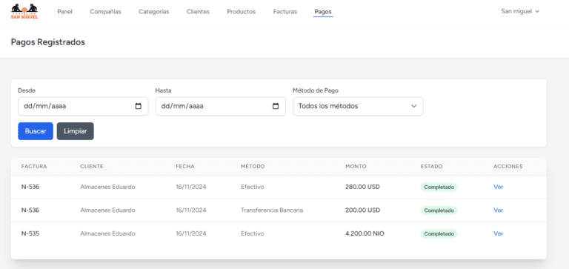569x269 pixels.
Task: Open calendar picker in Hasta field
Action: click(x=276, y=107)
